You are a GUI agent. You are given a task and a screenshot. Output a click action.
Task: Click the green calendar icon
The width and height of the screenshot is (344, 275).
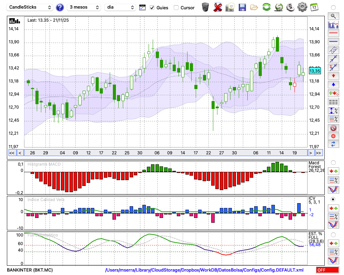click(314, 7)
